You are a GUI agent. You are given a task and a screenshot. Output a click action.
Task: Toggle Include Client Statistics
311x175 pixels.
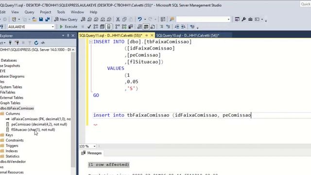(x=131, y=27)
